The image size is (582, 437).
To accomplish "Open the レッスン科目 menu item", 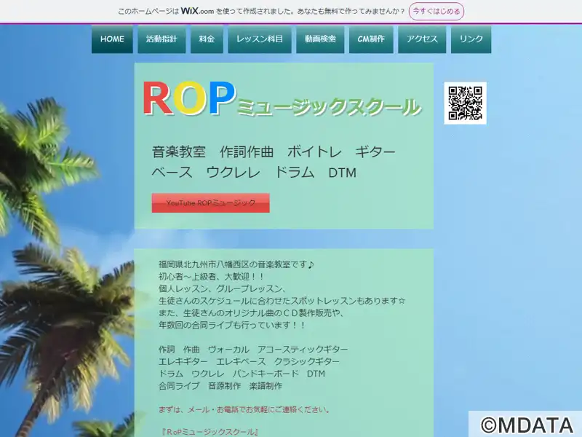I will pyautogui.click(x=260, y=39).
